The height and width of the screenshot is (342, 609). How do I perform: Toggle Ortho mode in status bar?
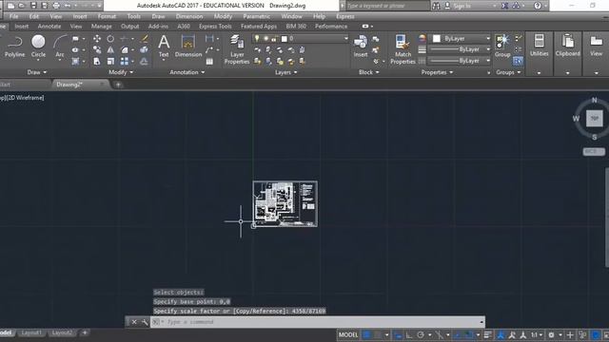tap(409, 334)
